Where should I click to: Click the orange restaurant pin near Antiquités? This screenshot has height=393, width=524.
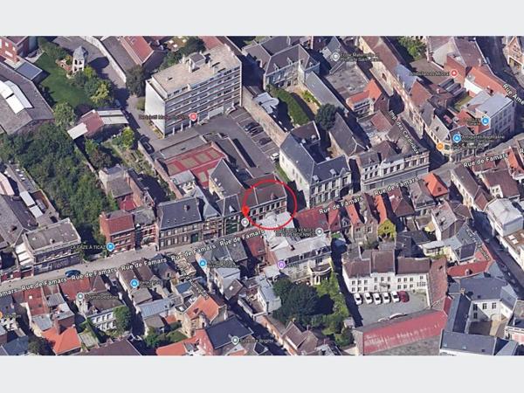[x=440, y=146]
